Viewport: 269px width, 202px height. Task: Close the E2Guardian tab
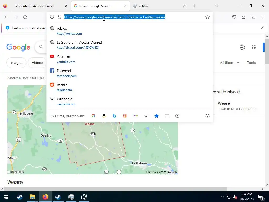tap(66, 6)
